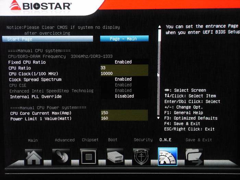Toggle Internal PLL Override Disabled value
Screen dimensions: 240x180
pos(124,96)
